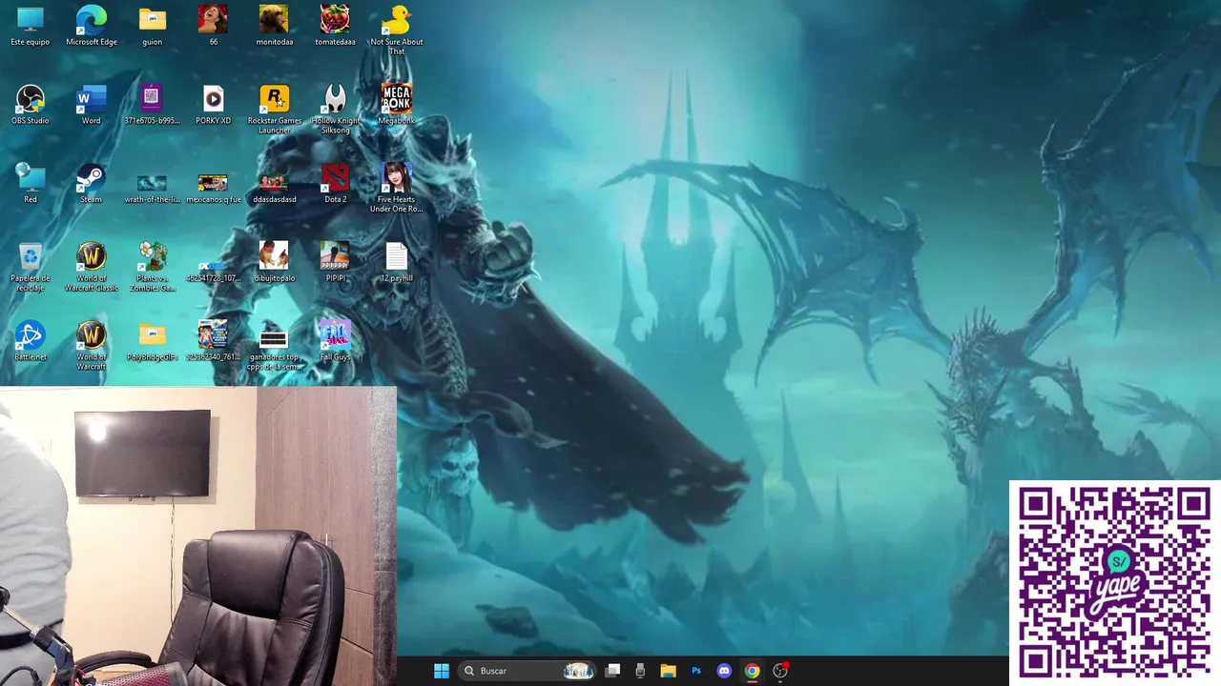Open the Red network icon
Image resolution: width=1221 pixels, height=686 pixels.
[31, 183]
